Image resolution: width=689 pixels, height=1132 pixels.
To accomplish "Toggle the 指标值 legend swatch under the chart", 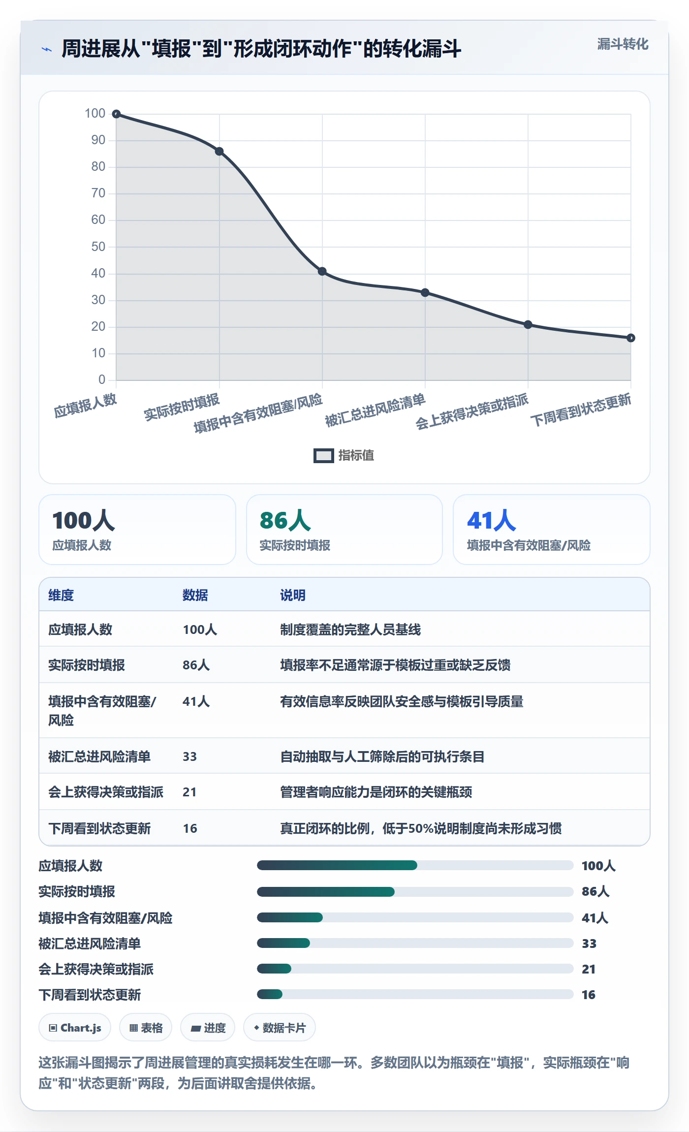I will [324, 456].
